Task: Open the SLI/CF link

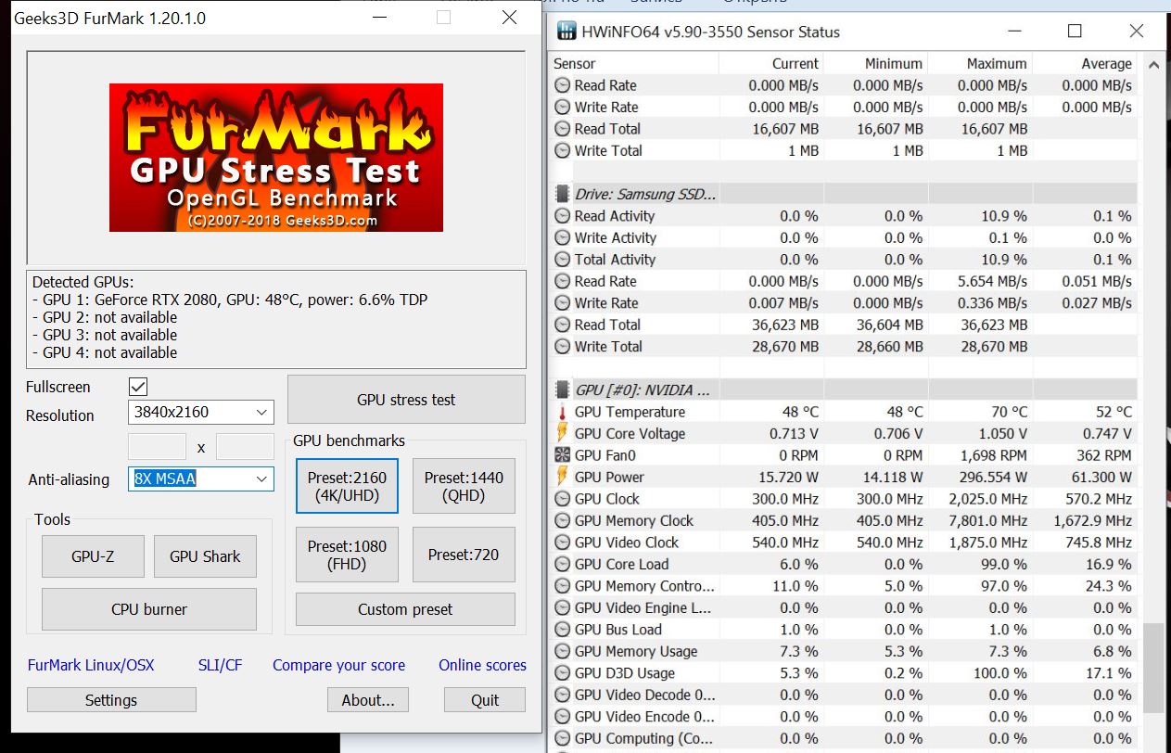Action: coord(220,665)
